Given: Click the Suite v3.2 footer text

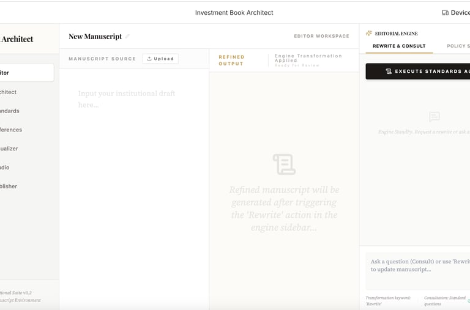Looking at the screenshot, I should pos(15,293).
